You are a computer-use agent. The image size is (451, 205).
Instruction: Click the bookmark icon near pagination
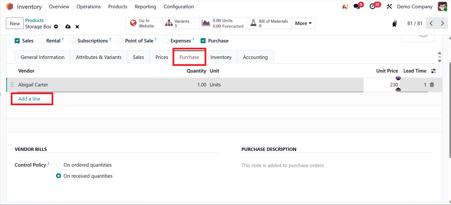pos(394,23)
